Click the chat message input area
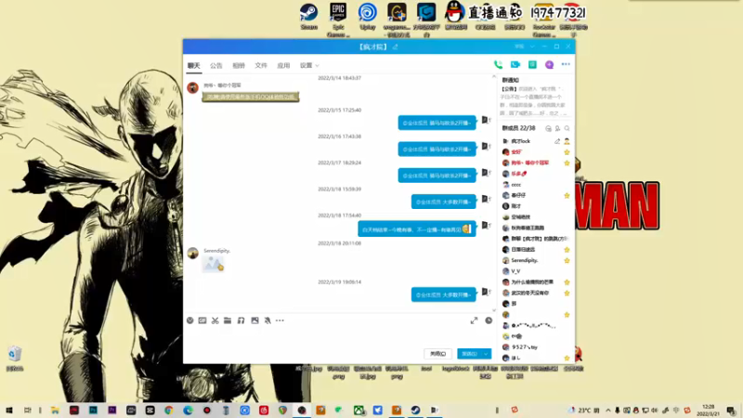 coord(339,337)
